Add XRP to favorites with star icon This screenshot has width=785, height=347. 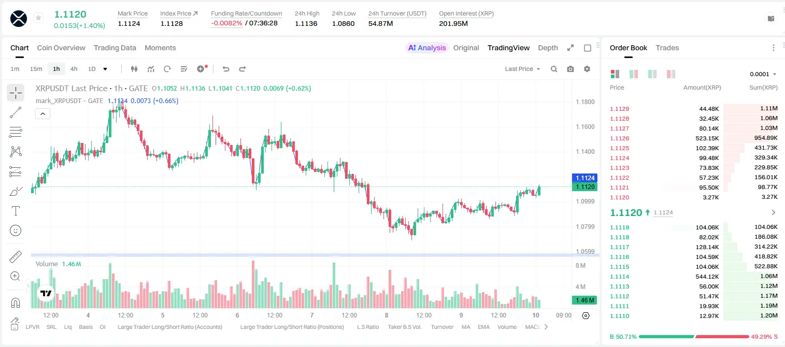coord(38,18)
